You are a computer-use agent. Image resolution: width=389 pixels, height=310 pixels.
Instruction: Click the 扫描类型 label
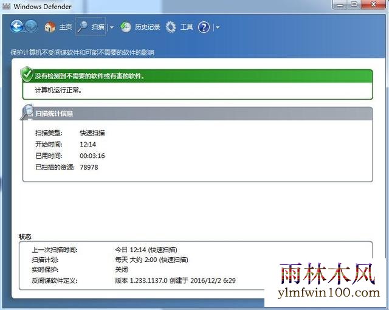(49, 133)
